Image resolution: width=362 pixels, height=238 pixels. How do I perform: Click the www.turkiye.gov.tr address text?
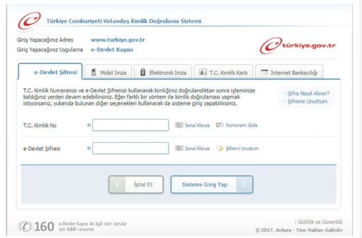[x=118, y=40]
